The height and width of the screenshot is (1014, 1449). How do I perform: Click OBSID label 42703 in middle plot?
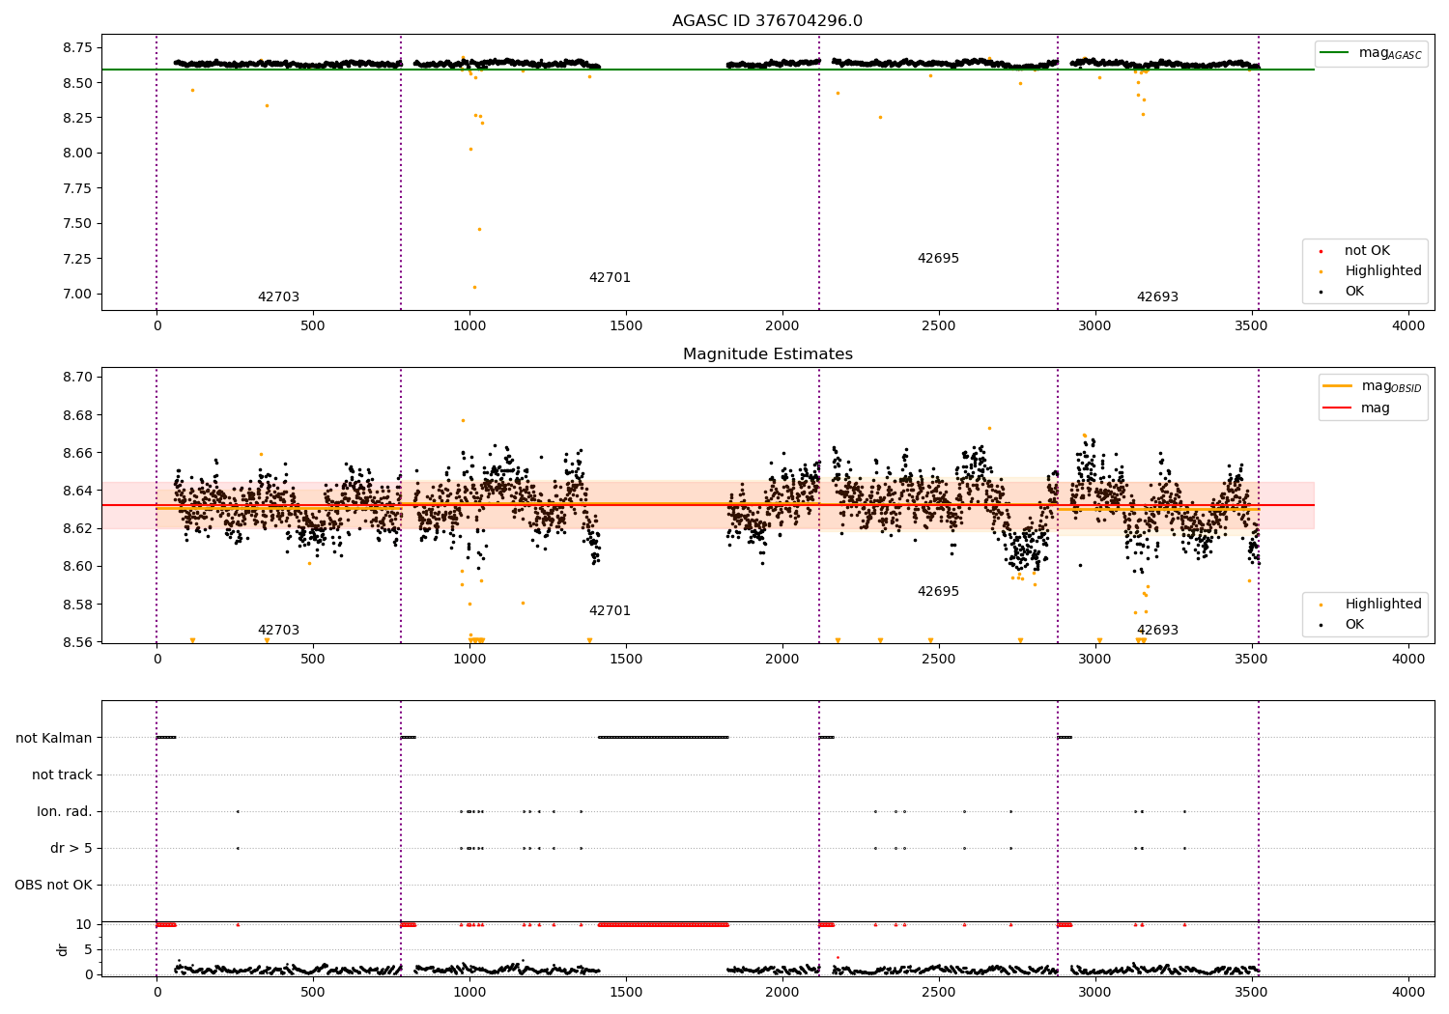278,631
